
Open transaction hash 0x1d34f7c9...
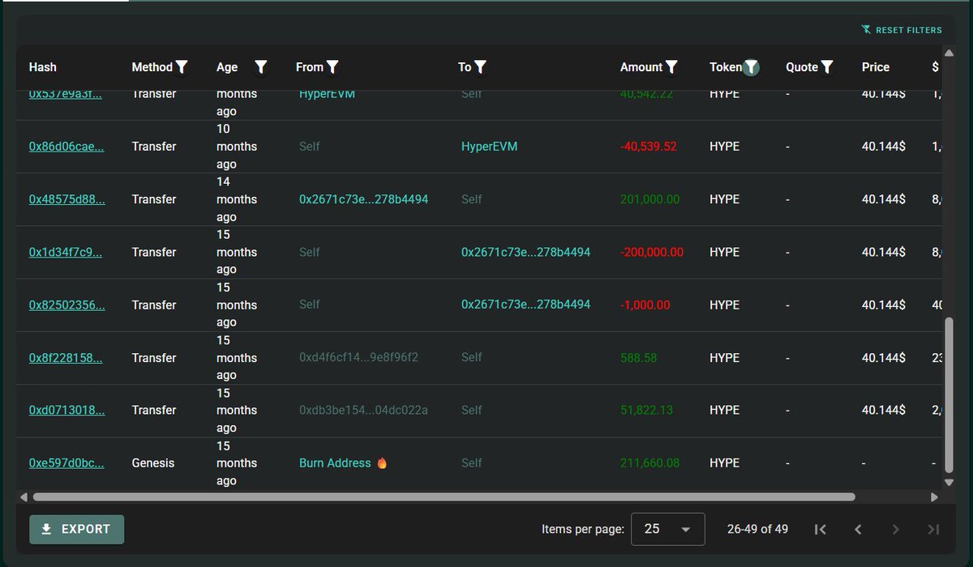point(66,252)
